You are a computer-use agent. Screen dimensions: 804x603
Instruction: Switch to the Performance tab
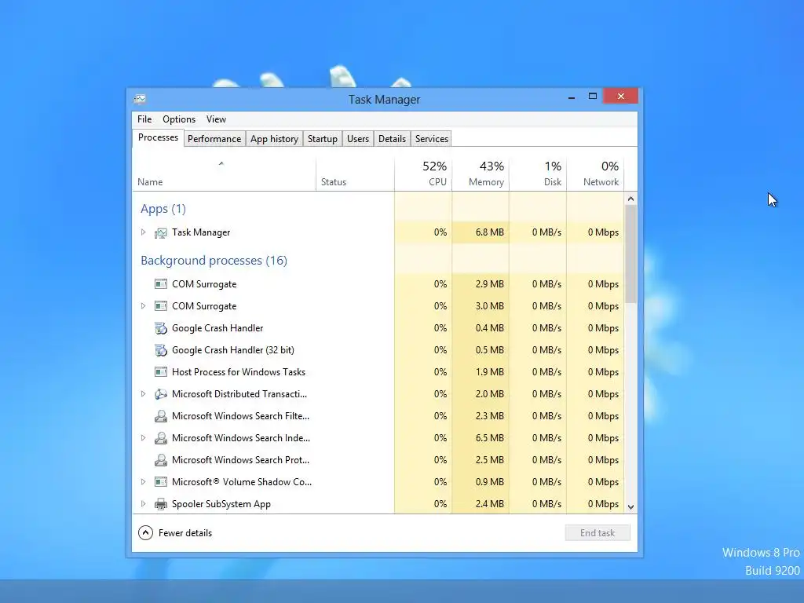[214, 139]
